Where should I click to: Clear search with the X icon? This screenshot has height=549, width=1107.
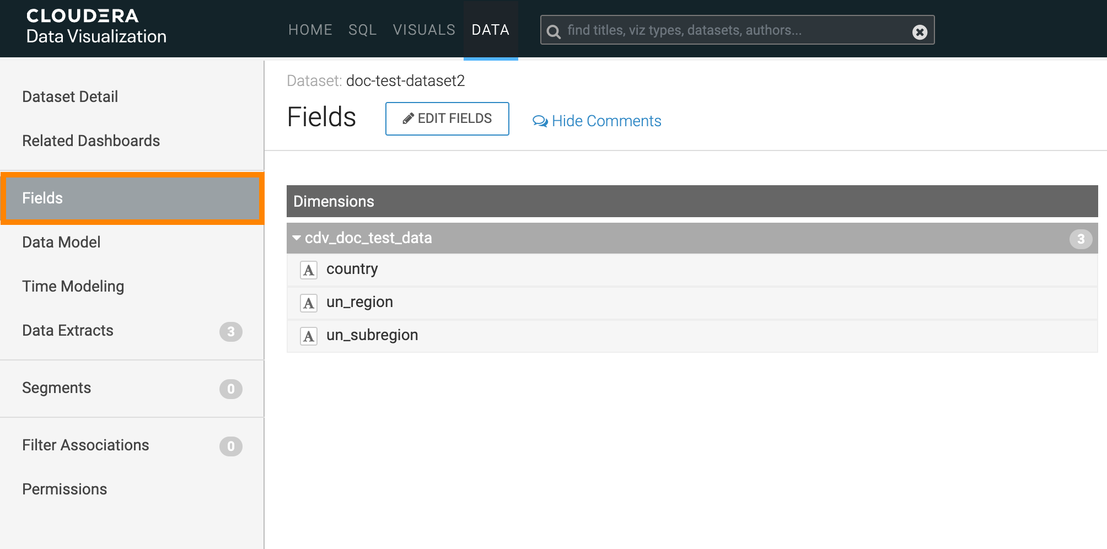click(x=919, y=32)
